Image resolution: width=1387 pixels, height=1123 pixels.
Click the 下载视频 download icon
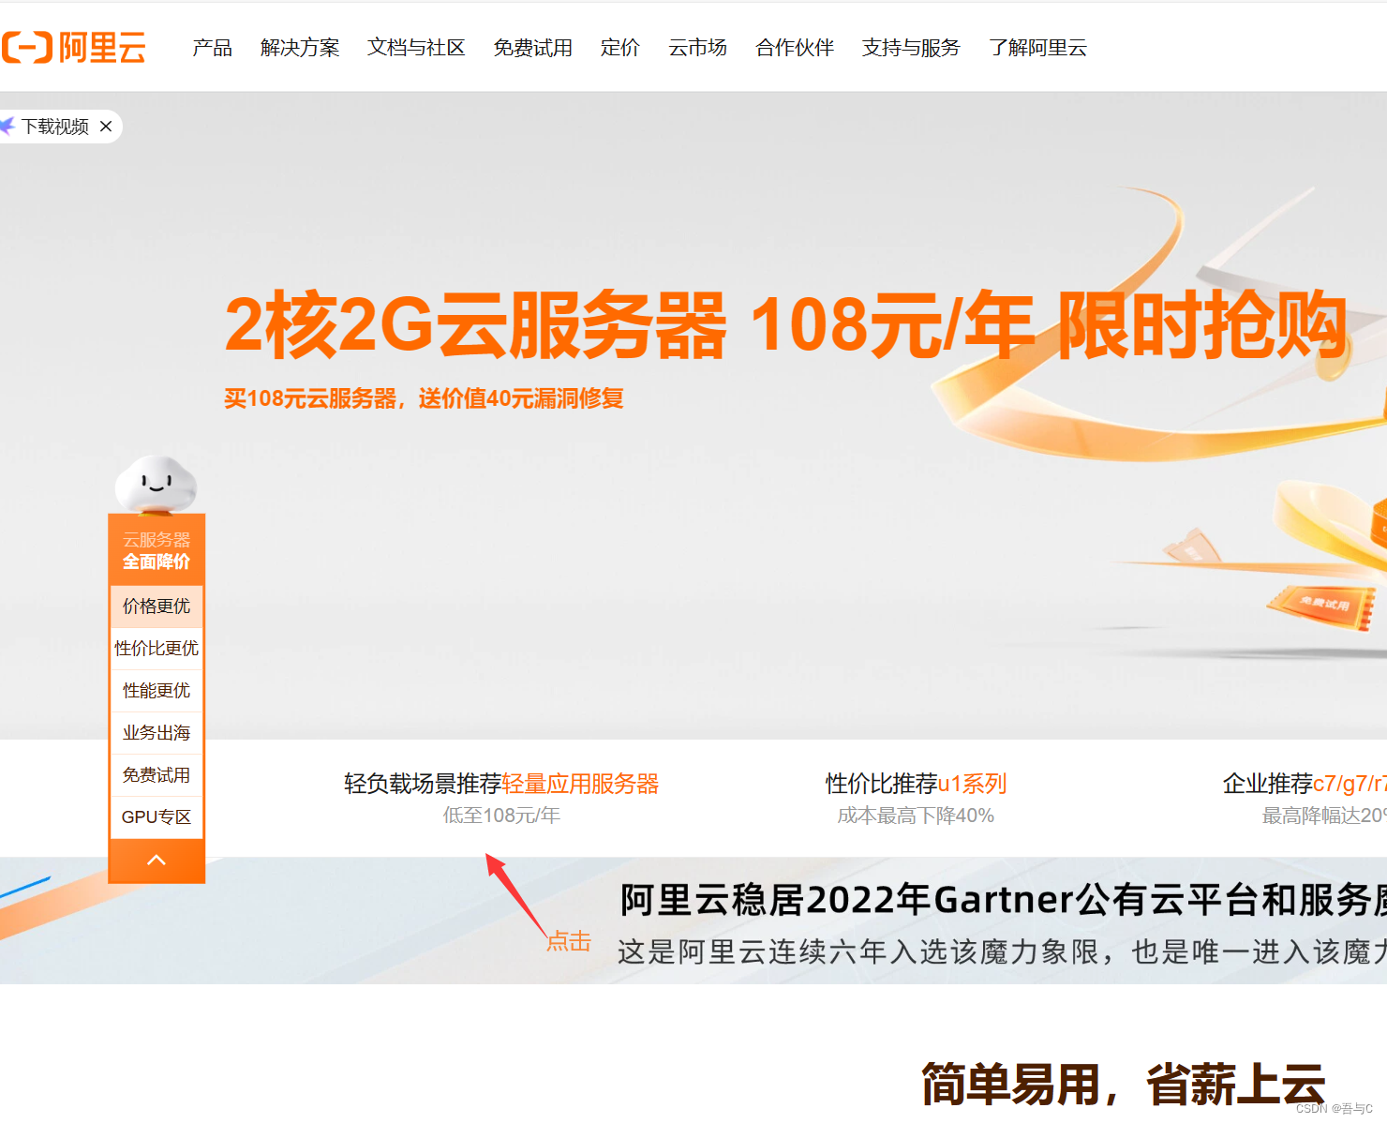[x=7, y=126]
